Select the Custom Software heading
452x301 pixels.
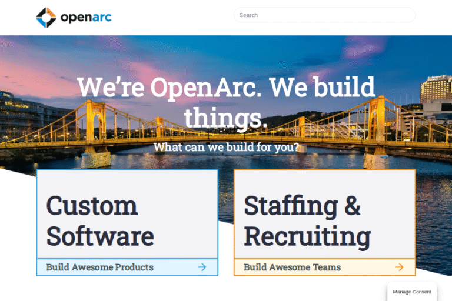tap(99, 221)
